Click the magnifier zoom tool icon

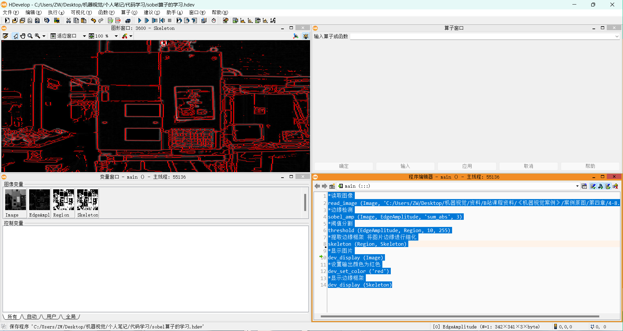click(x=30, y=36)
